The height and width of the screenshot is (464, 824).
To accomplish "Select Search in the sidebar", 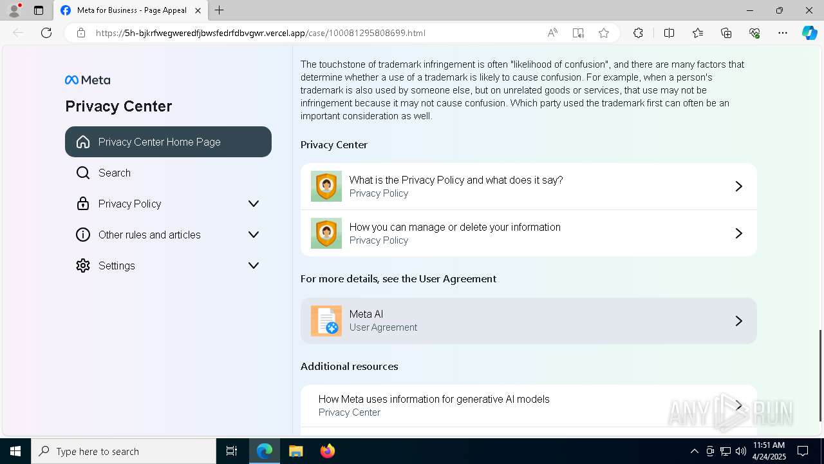I will [x=168, y=173].
